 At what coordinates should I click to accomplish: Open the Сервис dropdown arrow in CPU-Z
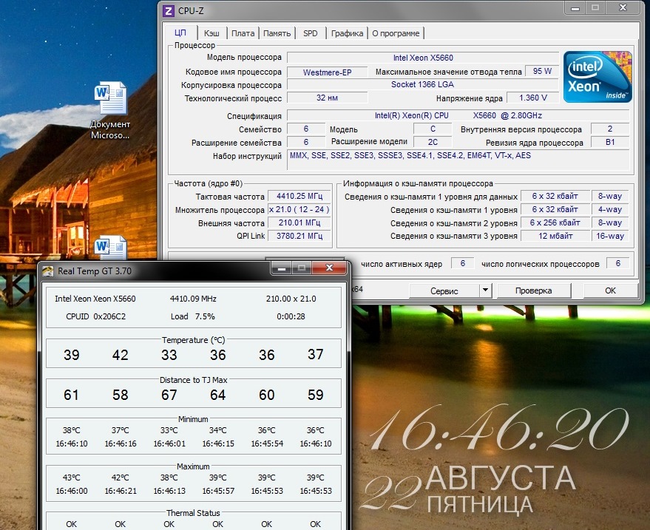[485, 291]
